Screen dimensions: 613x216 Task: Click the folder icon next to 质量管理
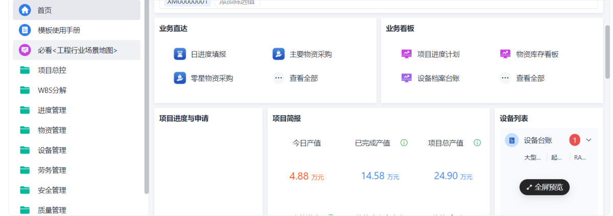25,210
